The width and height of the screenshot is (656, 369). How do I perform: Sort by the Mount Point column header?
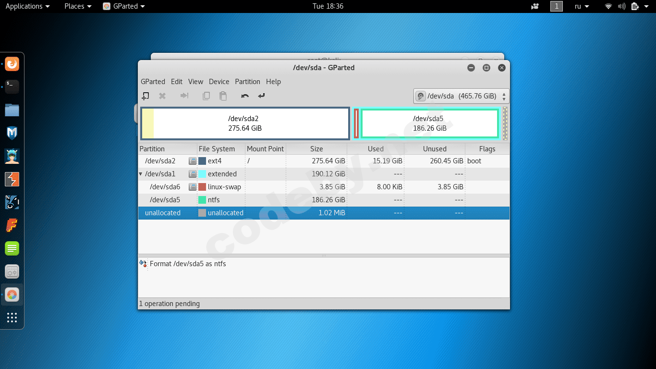266,149
